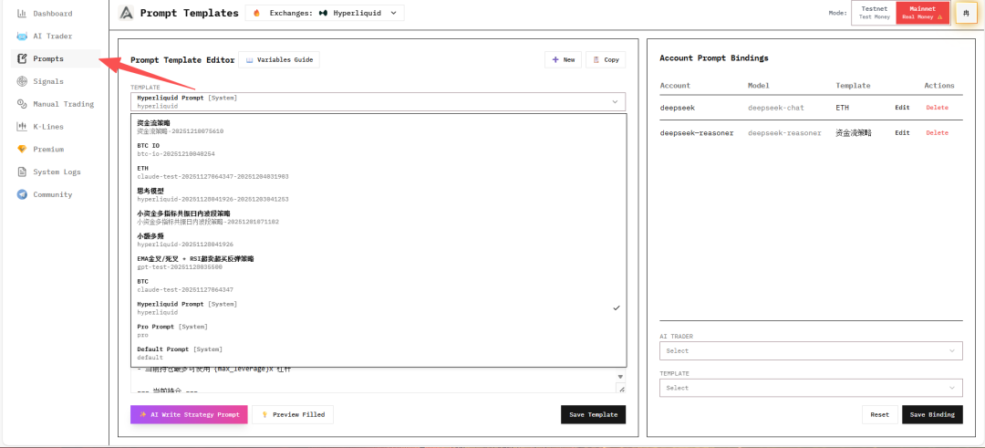985x448 pixels.
Task: Click the deepseek-chat model cell
Action: coord(776,108)
